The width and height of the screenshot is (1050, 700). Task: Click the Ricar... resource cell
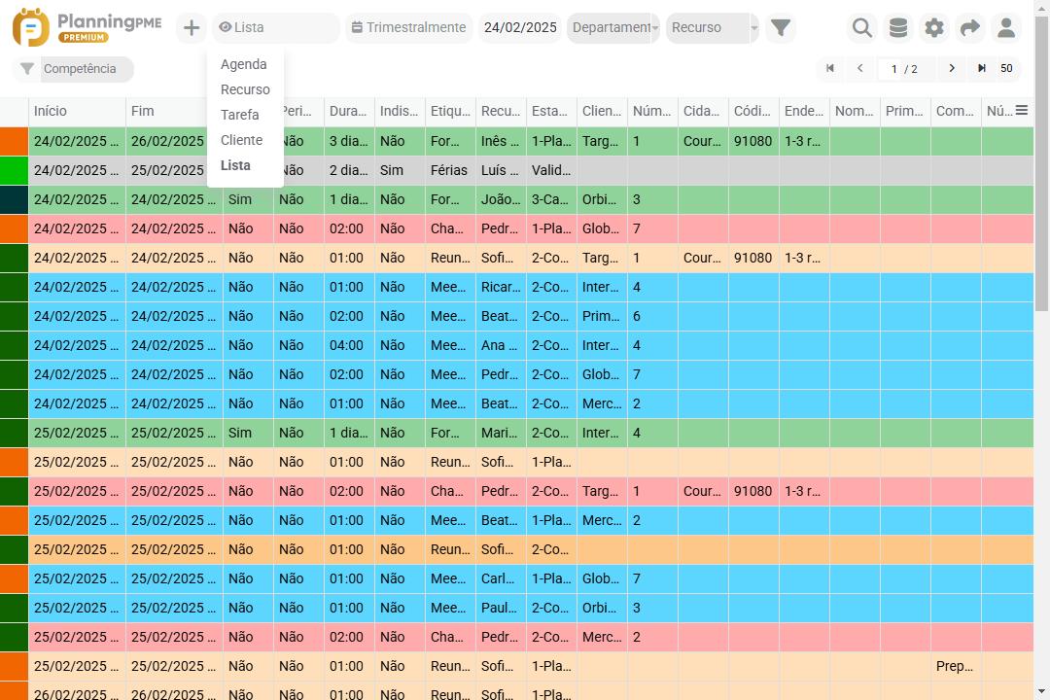[x=501, y=288]
